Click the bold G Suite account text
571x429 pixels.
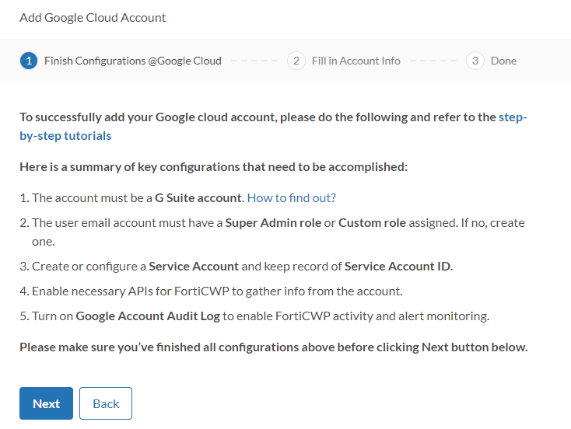pyautogui.click(x=199, y=198)
